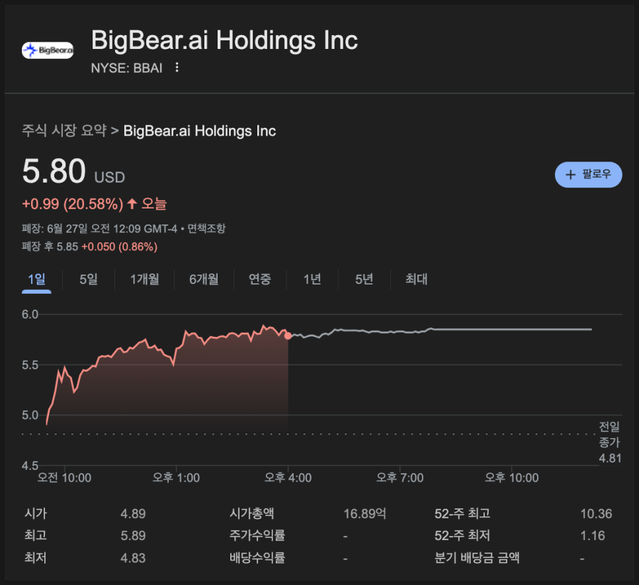The width and height of the screenshot is (639, 585).
Task: Click the after-hours gray line near 오후 7:00
Action: tap(400, 332)
